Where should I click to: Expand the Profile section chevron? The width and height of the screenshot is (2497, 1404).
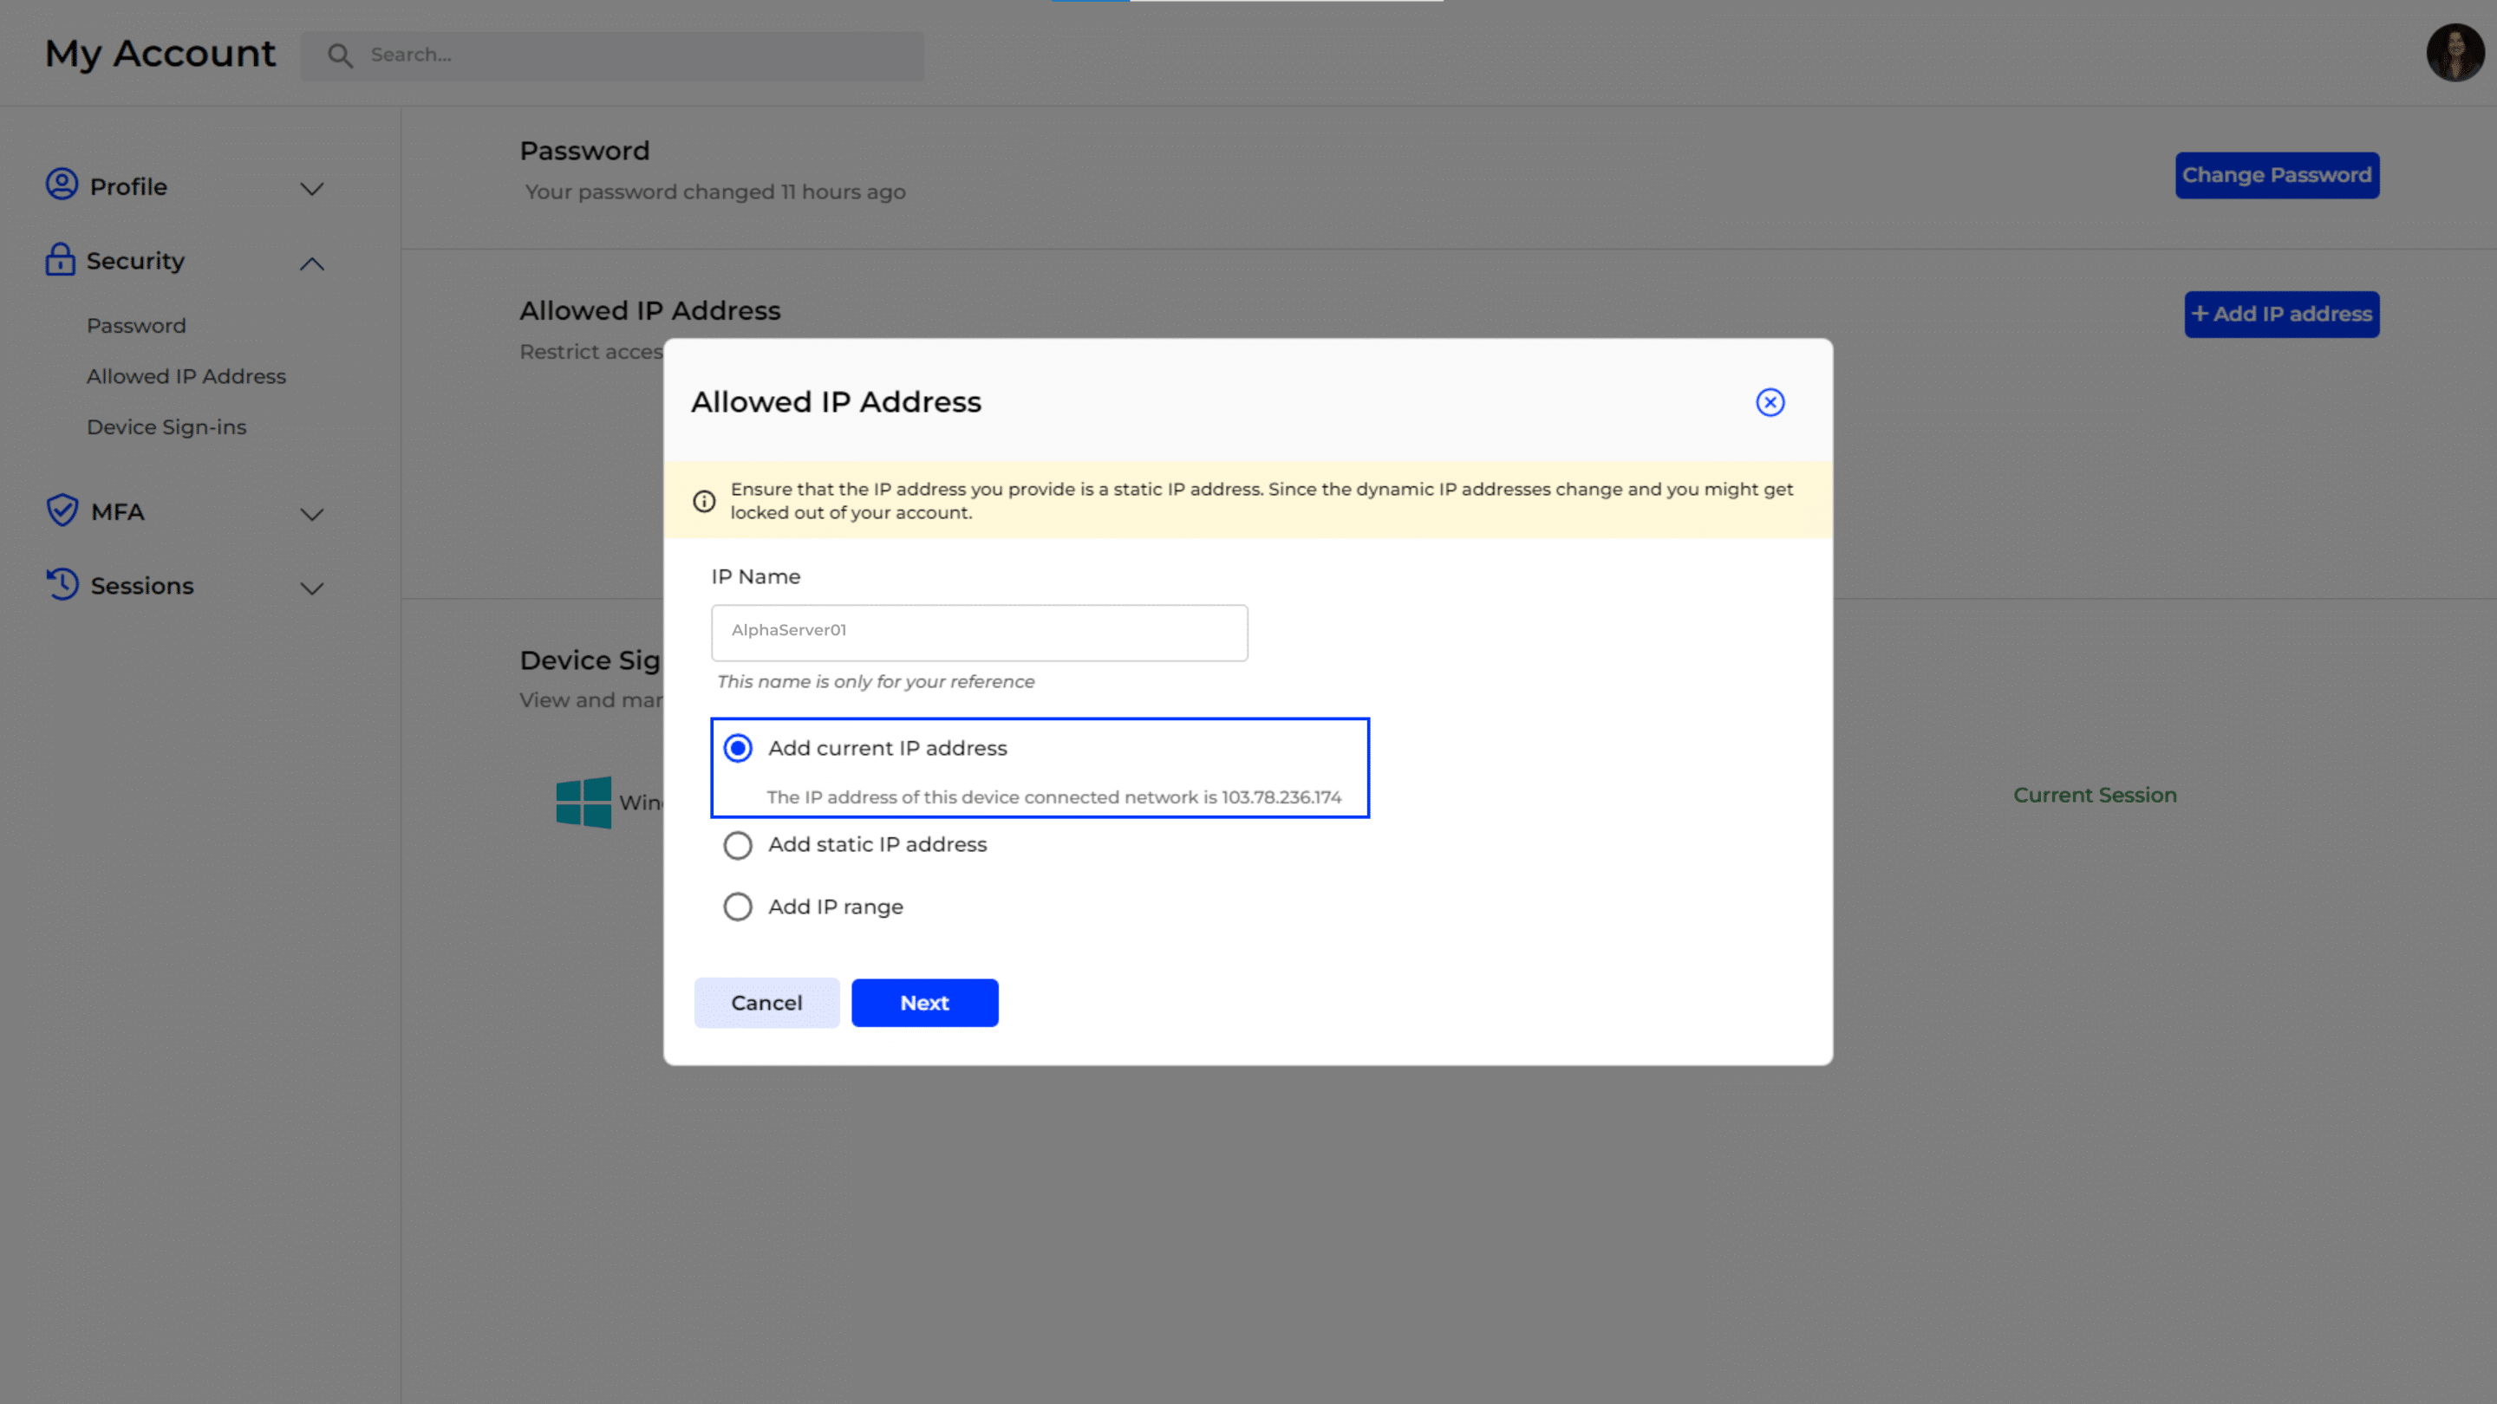311,189
